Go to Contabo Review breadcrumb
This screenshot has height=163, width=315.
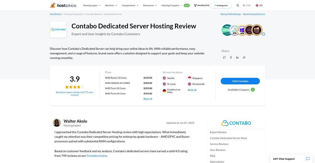94,14
